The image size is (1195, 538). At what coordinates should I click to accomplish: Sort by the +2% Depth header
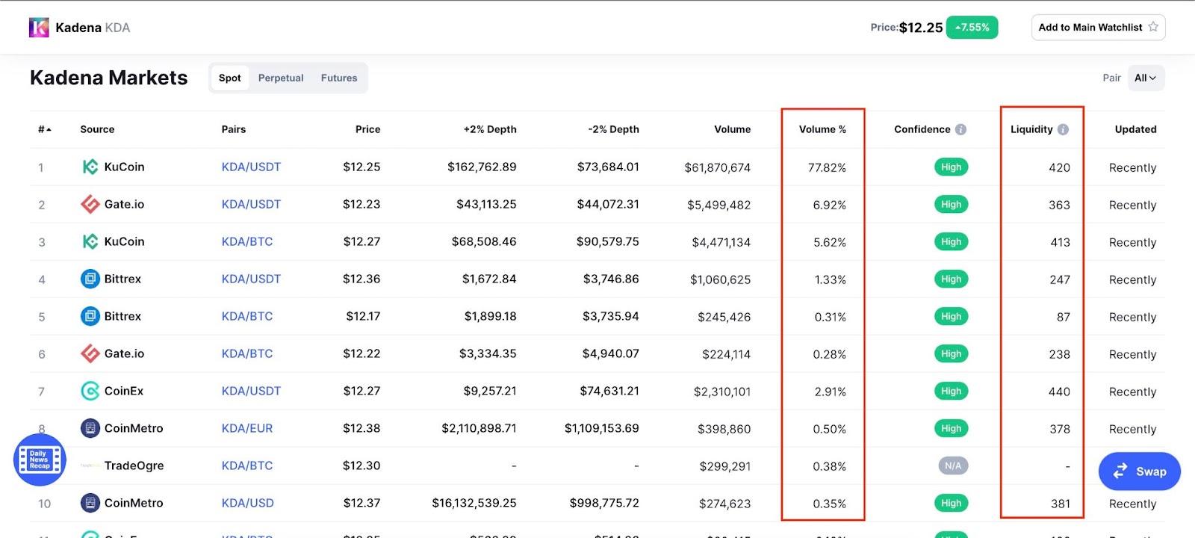(x=490, y=129)
